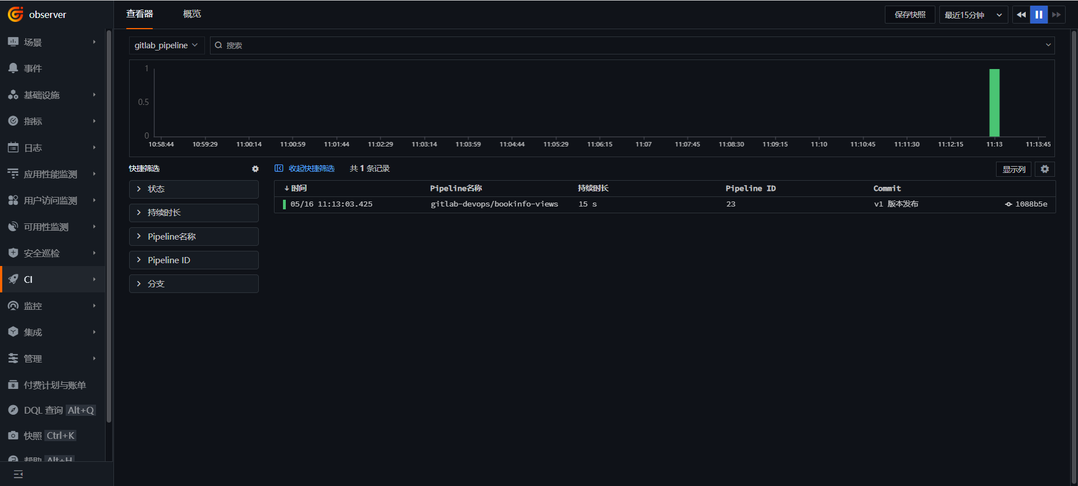Open the 05/16 11:13:03.425 pipeline record

point(665,204)
